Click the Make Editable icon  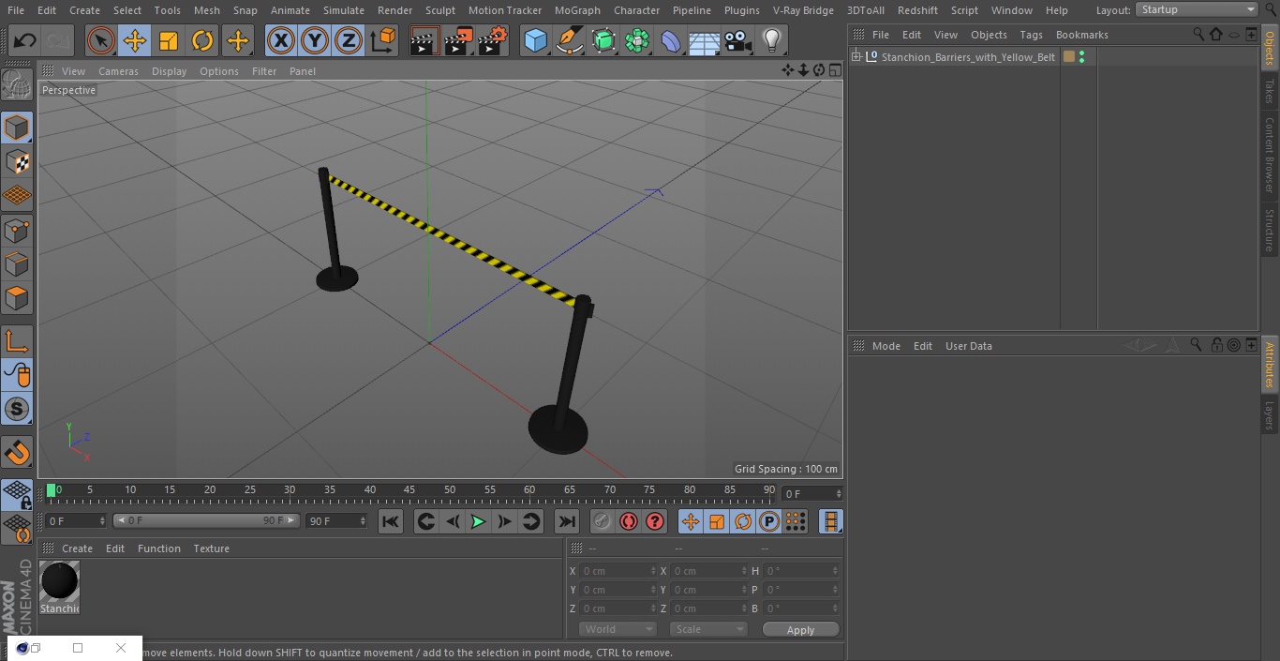[x=17, y=85]
